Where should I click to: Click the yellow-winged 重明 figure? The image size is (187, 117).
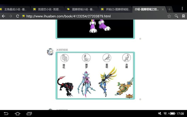pyautogui.click(x=107, y=82)
